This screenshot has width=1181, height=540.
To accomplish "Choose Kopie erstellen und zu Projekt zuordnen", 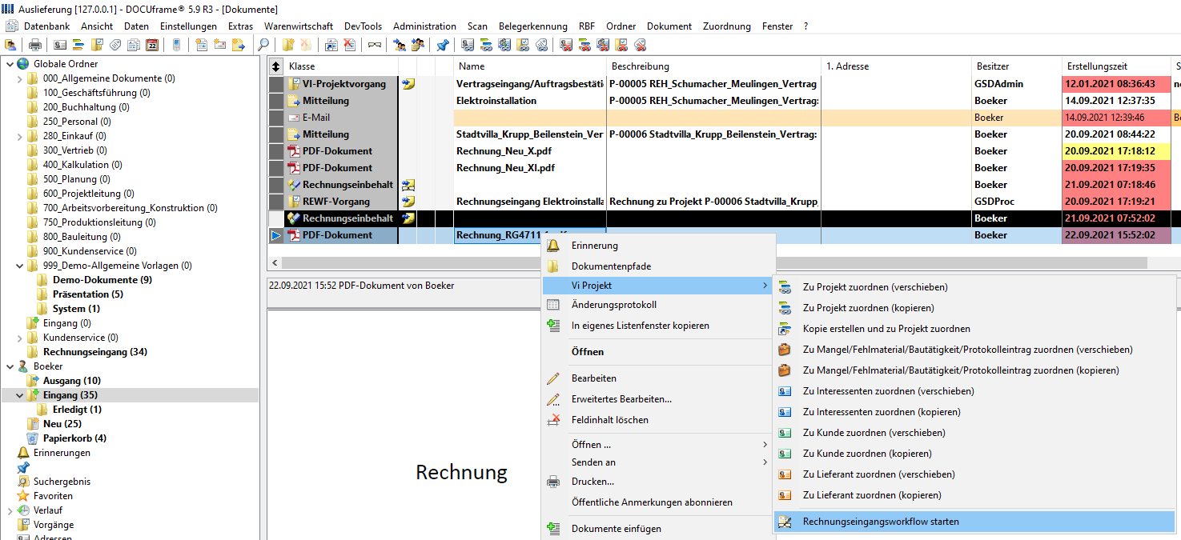I will pos(974,329).
